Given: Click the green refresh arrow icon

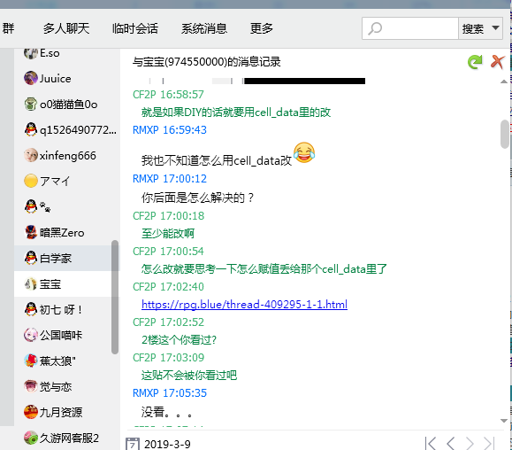Looking at the screenshot, I should (475, 61).
